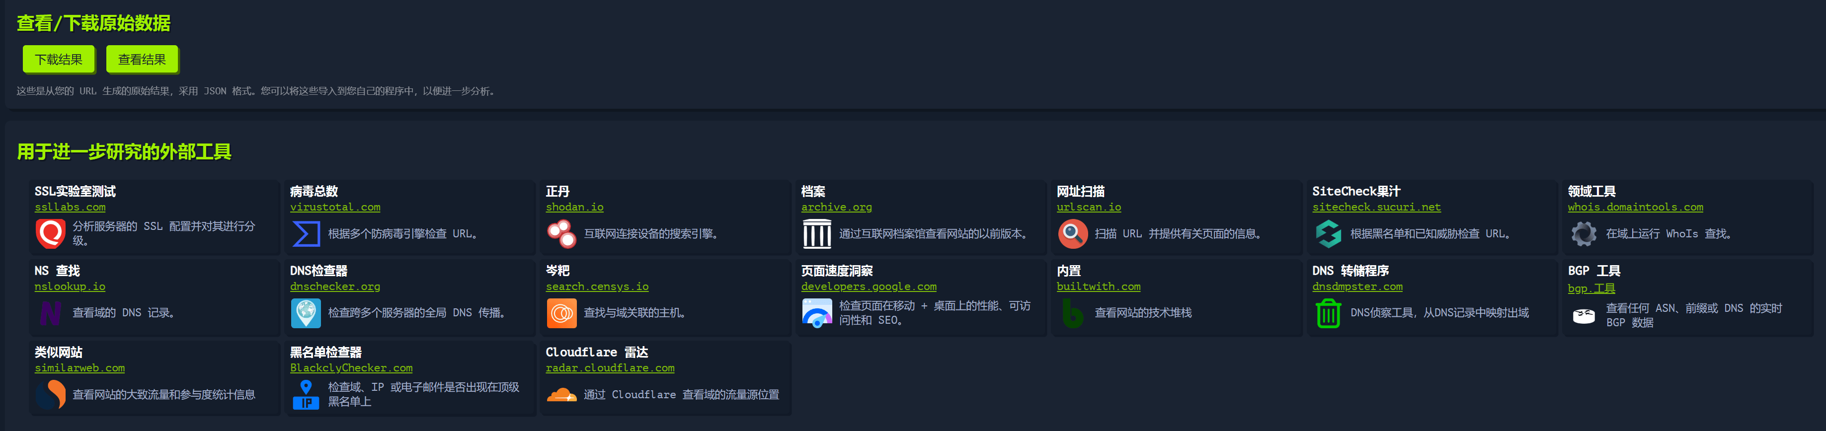Click the PageSpeed Insights gauge icon
The width and height of the screenshot is (1826, 431).
816,313
